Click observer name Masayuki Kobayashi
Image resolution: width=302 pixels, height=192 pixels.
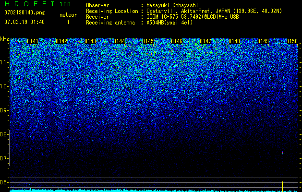coord(172,5)
